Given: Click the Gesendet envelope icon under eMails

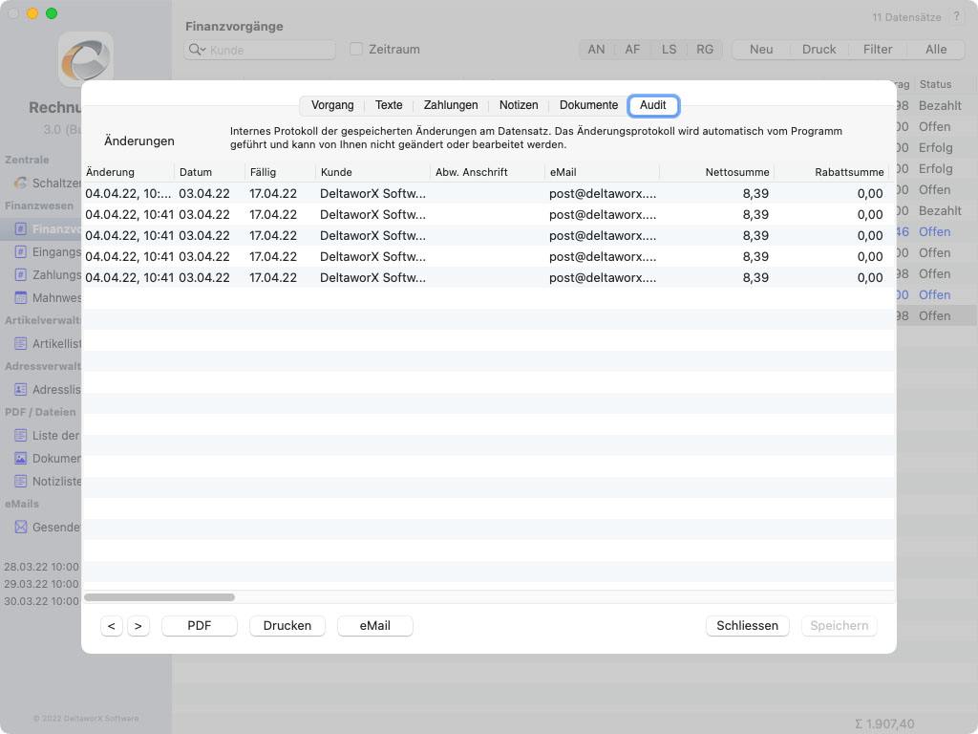Looking at the screenshot, I should (20, 527).
